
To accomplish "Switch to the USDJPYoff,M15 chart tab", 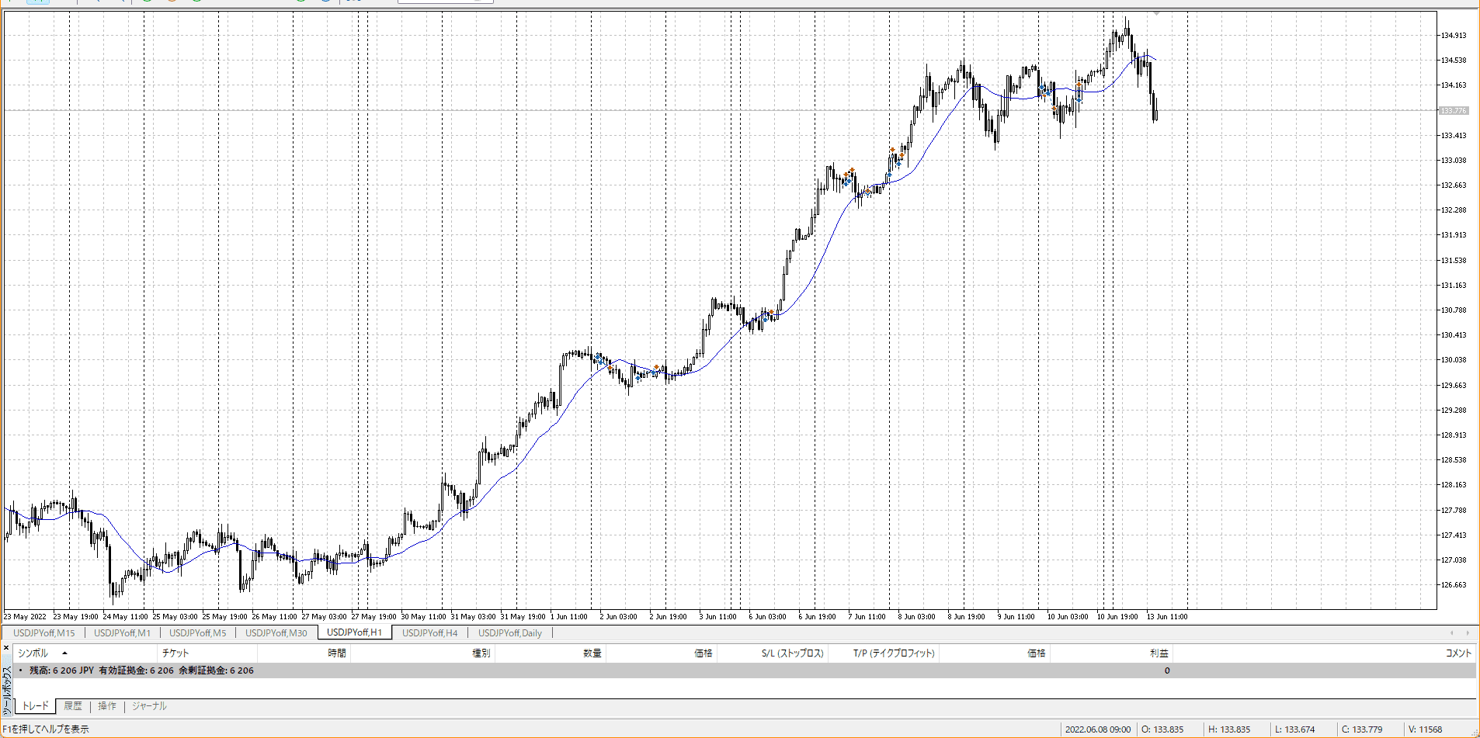I will 44,633.
